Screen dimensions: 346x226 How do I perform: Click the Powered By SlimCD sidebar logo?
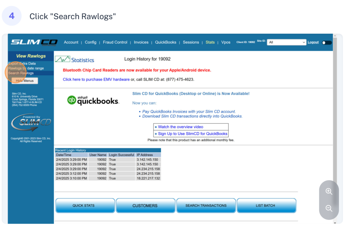(x=31, y=122)
